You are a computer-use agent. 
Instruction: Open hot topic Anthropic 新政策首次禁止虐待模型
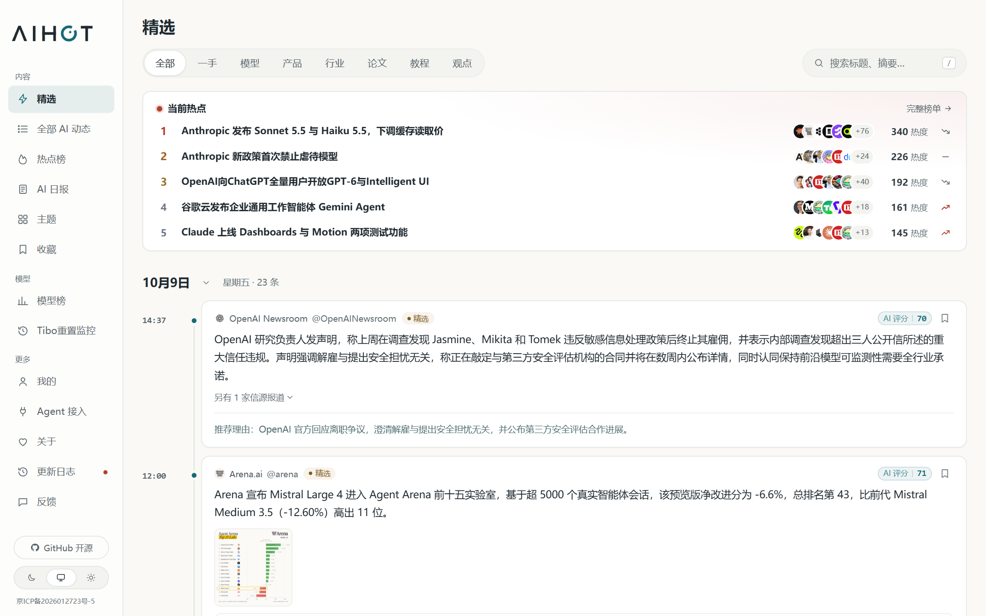259,157
